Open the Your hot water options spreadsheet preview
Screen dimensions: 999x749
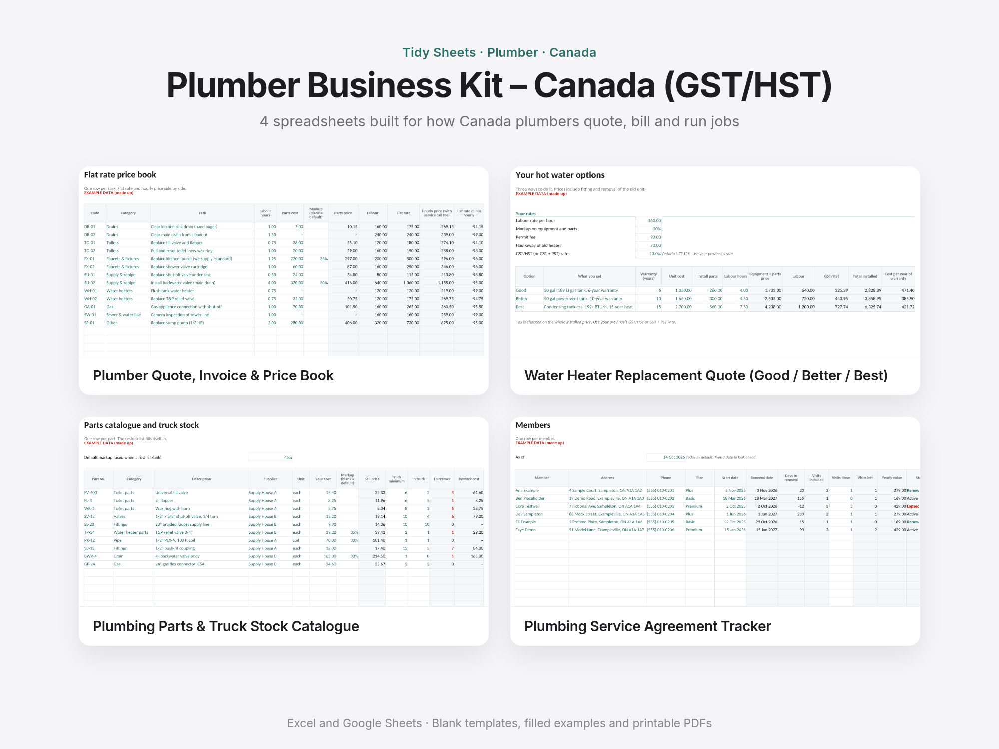715,261
